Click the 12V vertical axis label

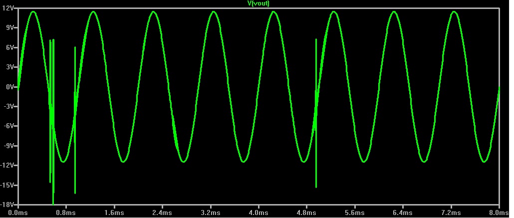8,9
